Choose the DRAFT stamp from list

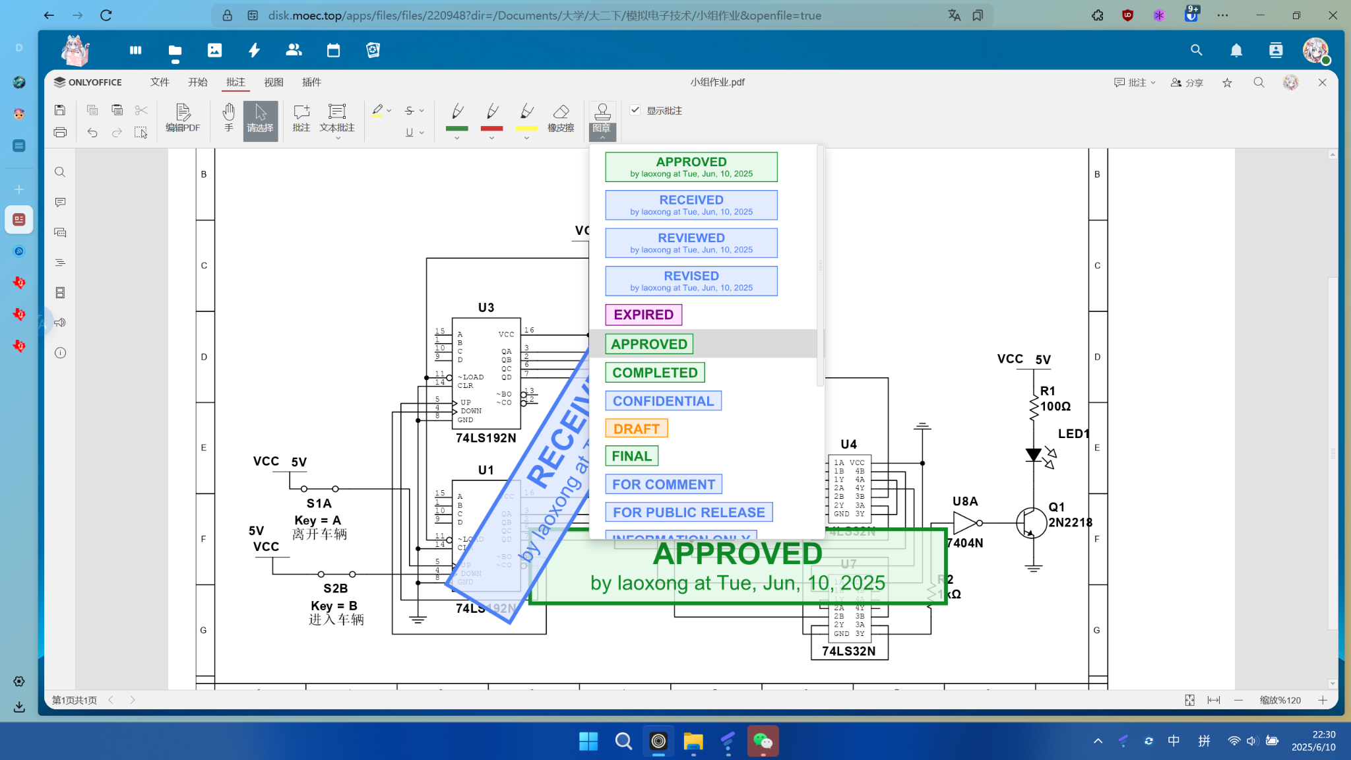pyautogui.click(x=636, y=429)
